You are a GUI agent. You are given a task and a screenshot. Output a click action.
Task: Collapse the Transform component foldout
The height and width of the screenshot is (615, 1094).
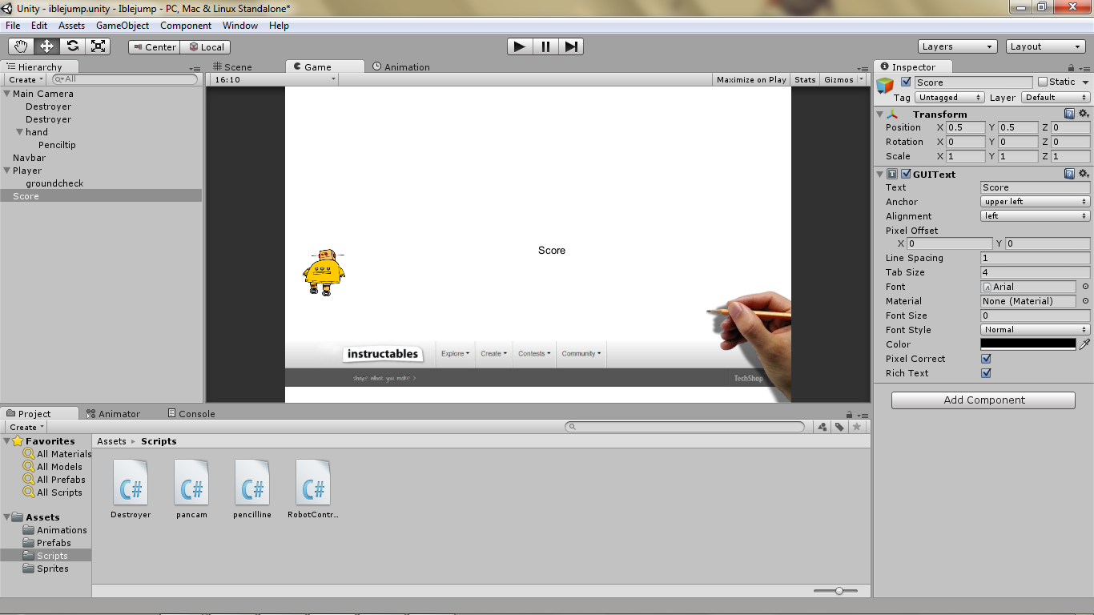click(x=880, y=115)
